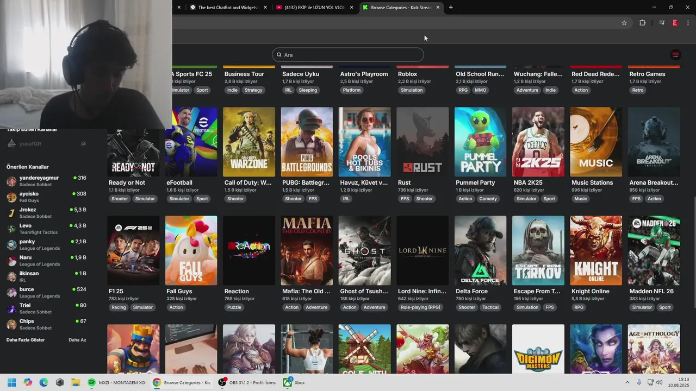Open the Madden NFL 26 title
Screen dimensions: 696x391
pos(651,291)
